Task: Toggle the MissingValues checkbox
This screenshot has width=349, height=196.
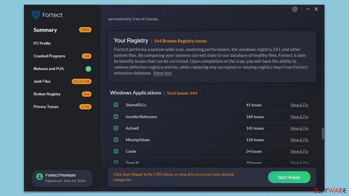Action: point(116,140)
